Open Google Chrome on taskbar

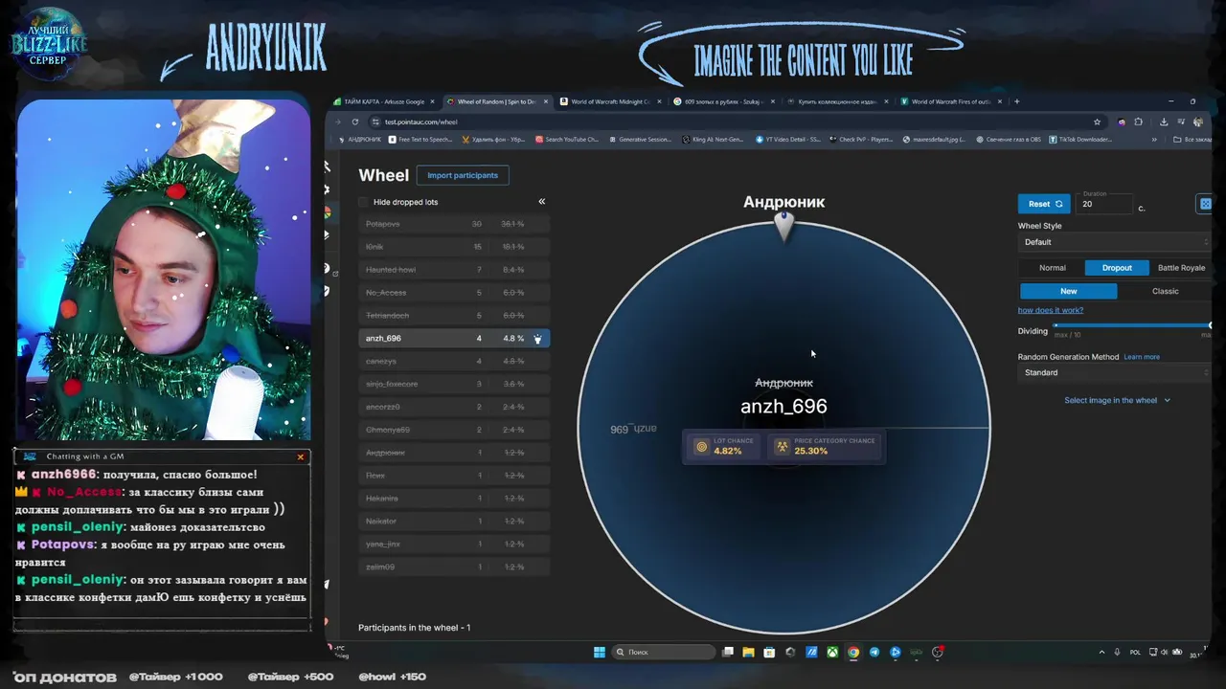pyautogui.click(x=853, y=652)
